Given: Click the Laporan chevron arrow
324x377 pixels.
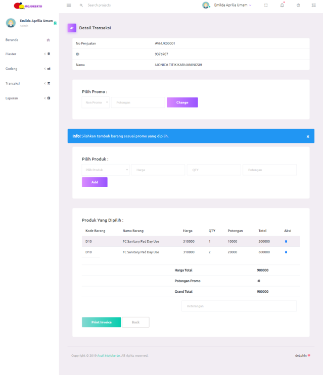Looking at the screenshot, I should coord(45,98).
